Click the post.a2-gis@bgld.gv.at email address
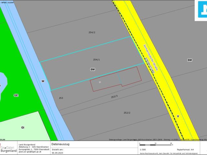Viewport: 207px width, 155px height. (30, 151)
